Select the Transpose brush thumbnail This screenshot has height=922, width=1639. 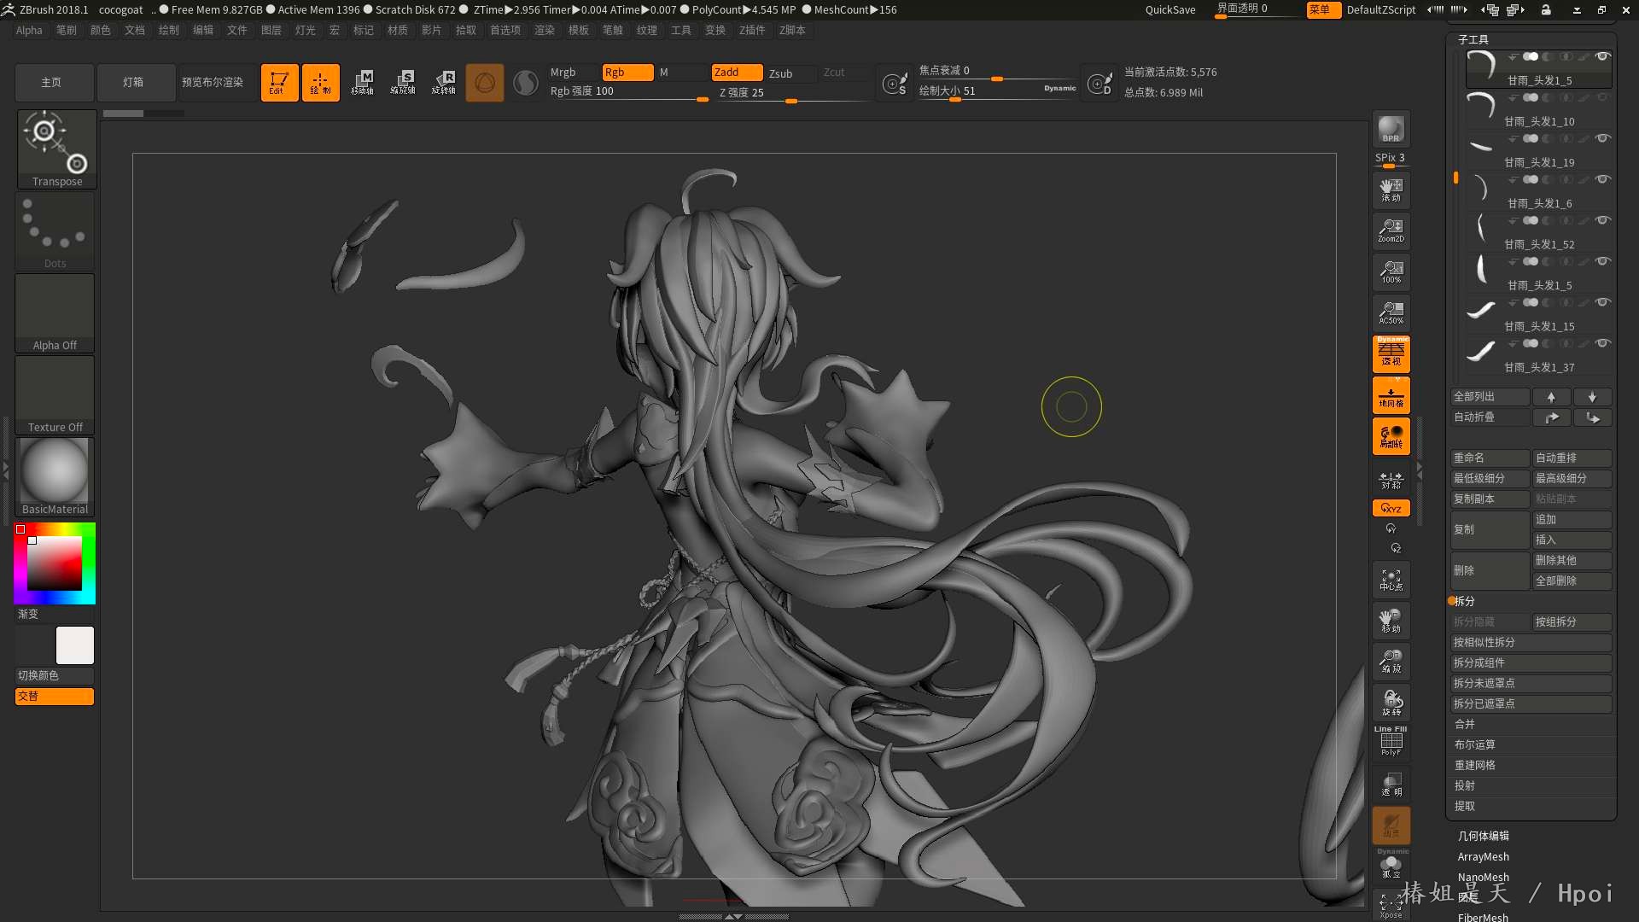56,148
